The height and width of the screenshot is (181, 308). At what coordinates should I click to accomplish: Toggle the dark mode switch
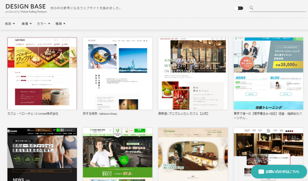click(x=239, y=8)
